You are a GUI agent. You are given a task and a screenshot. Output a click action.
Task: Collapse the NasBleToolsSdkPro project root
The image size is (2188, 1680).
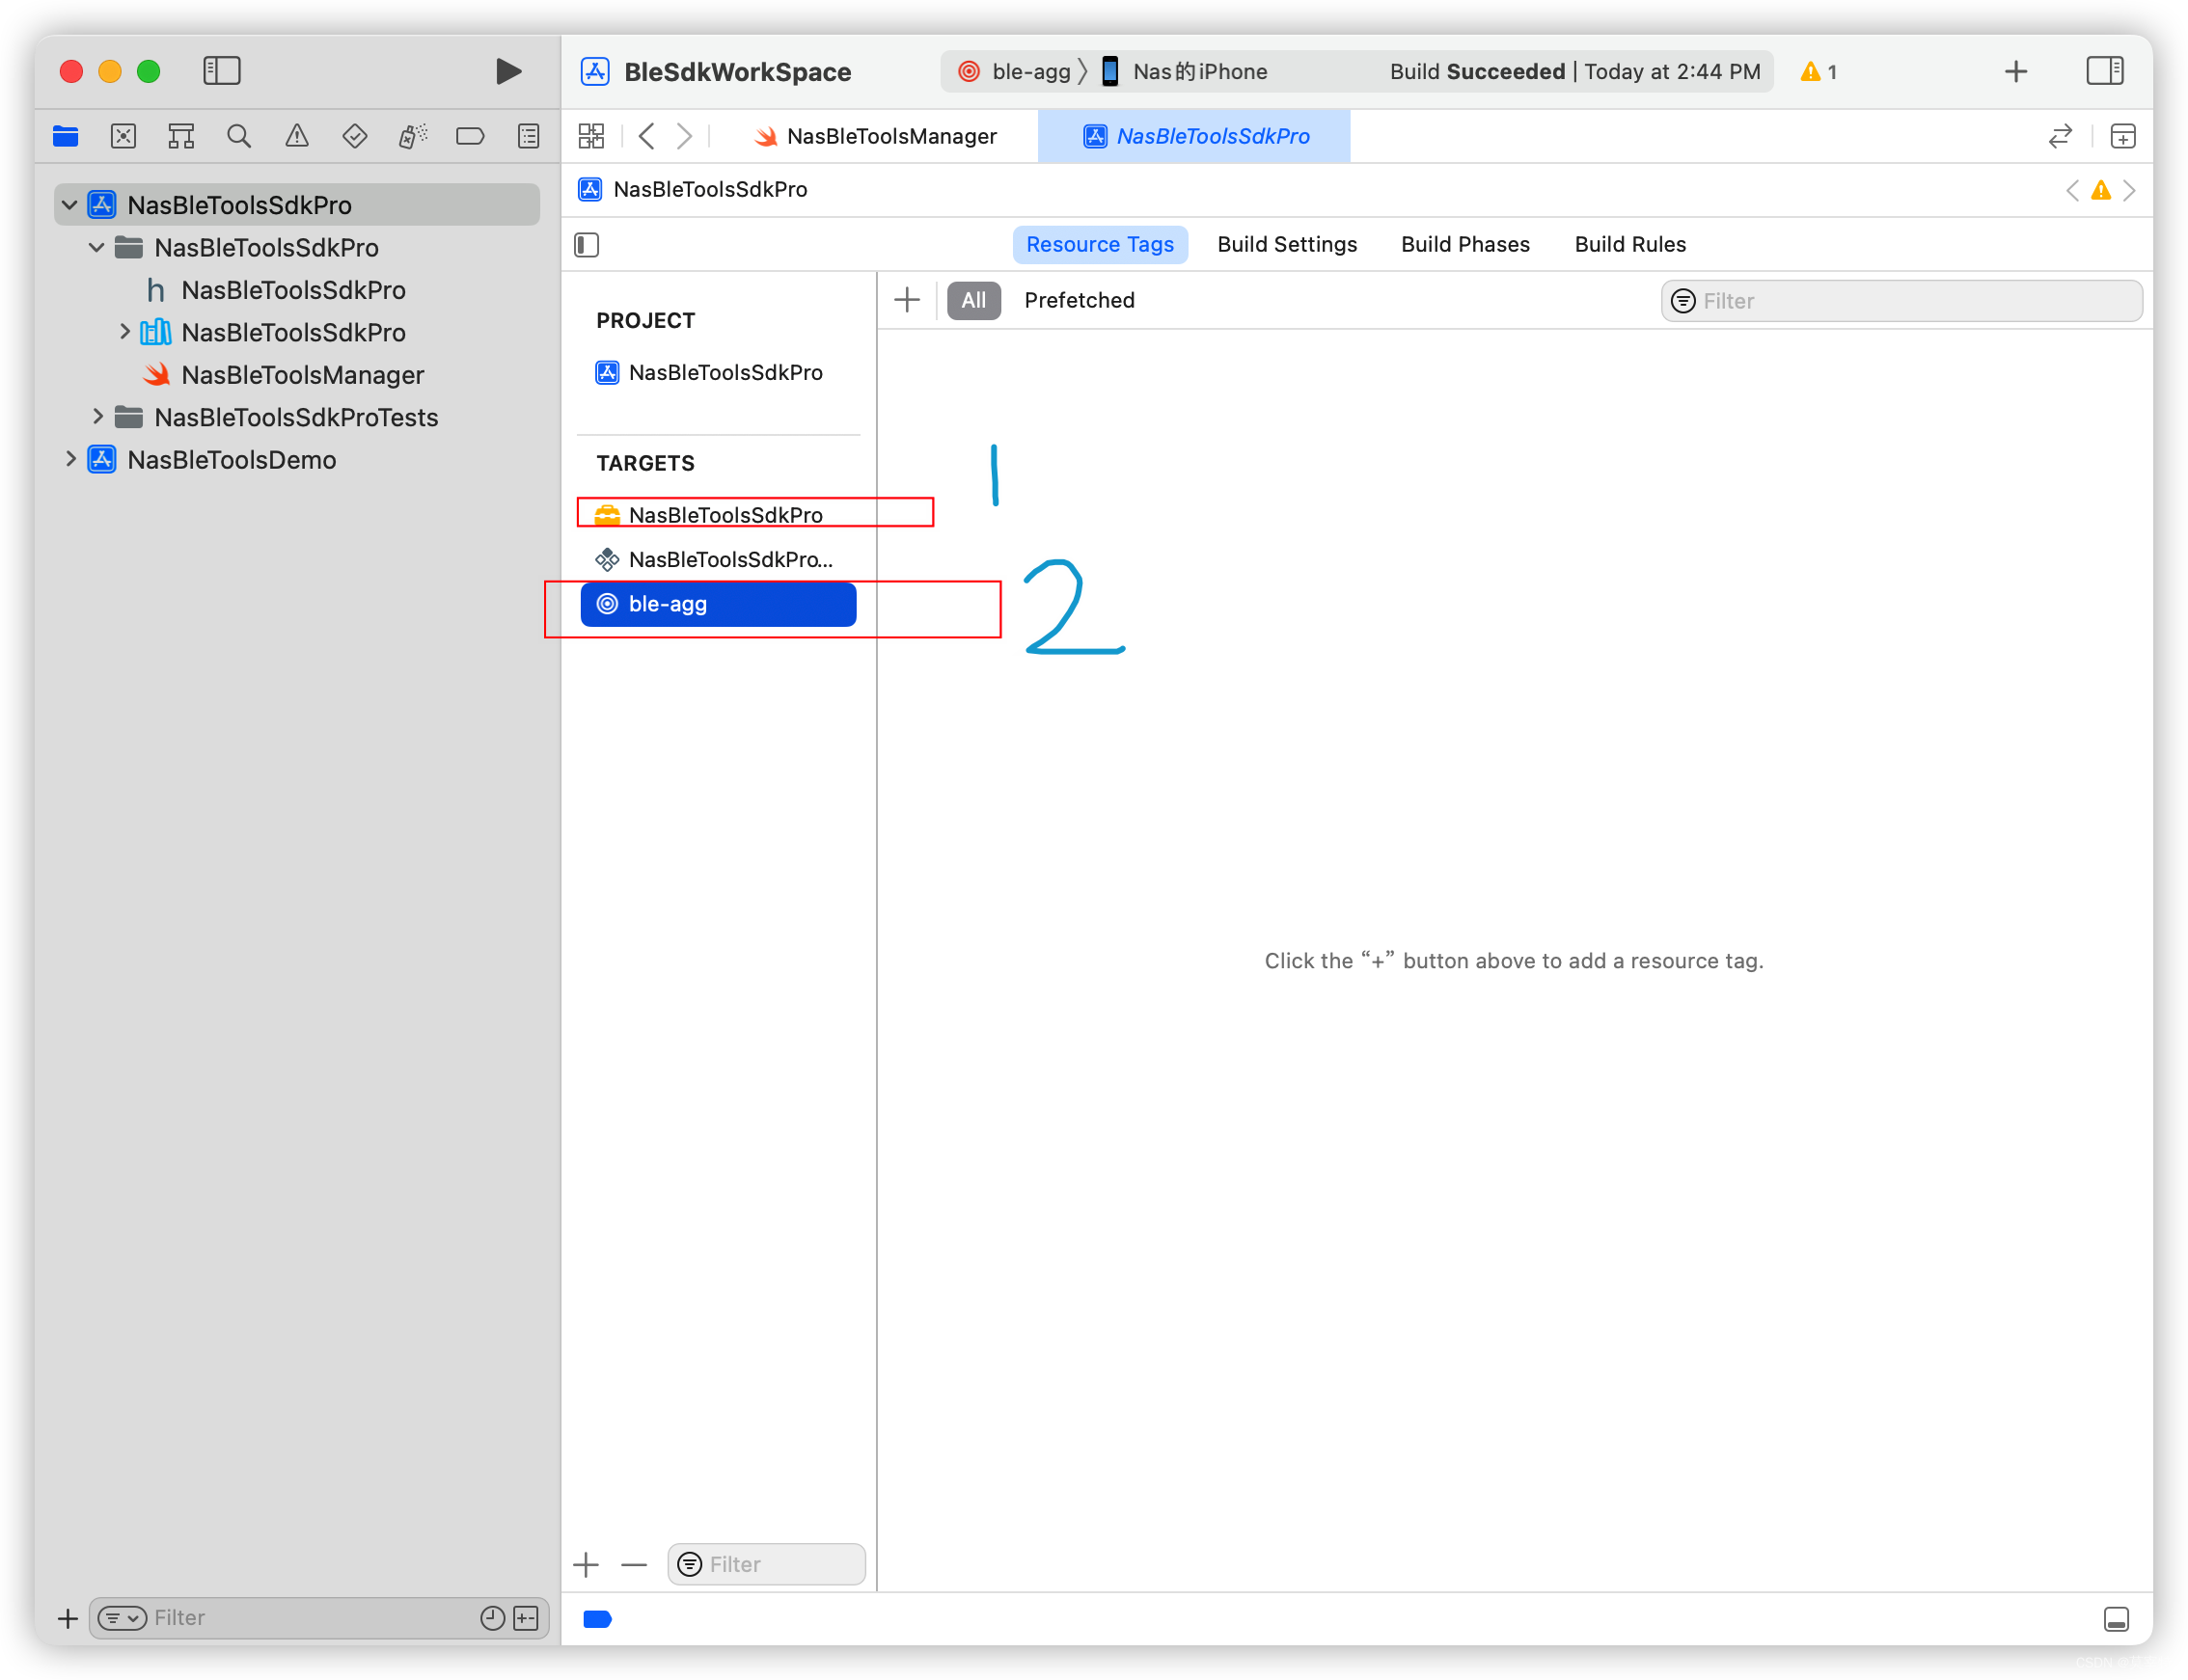[x=69, y=205]
